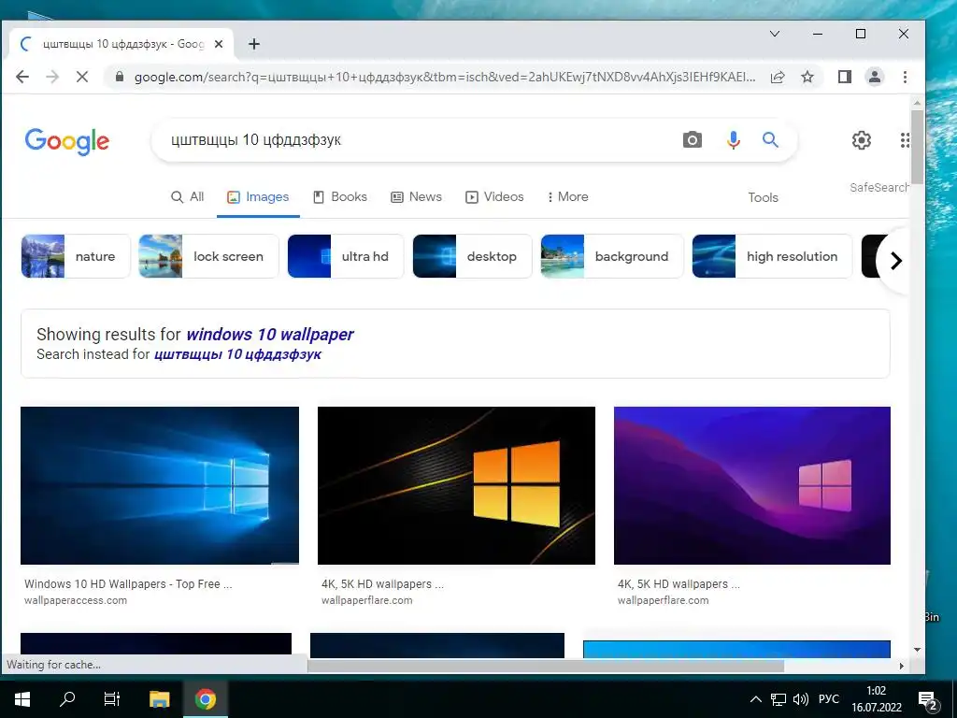Open the orange Windows logo wallpaper thumbnail
This screenshot has width=957, height=718.
click(x=456, y=485)
